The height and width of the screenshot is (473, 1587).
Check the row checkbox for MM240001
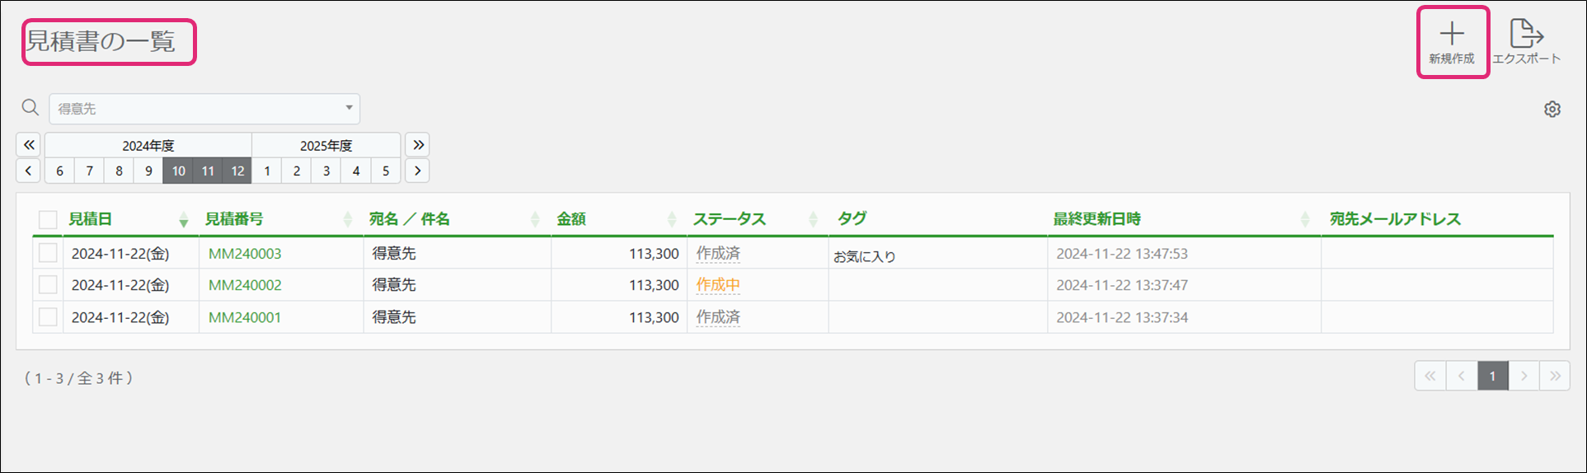click(48, 317)
